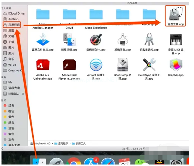Viewport: 194px width, 166px height.
Task: Open the Creative Cloud Experience folder
Action: pos(96,14)
